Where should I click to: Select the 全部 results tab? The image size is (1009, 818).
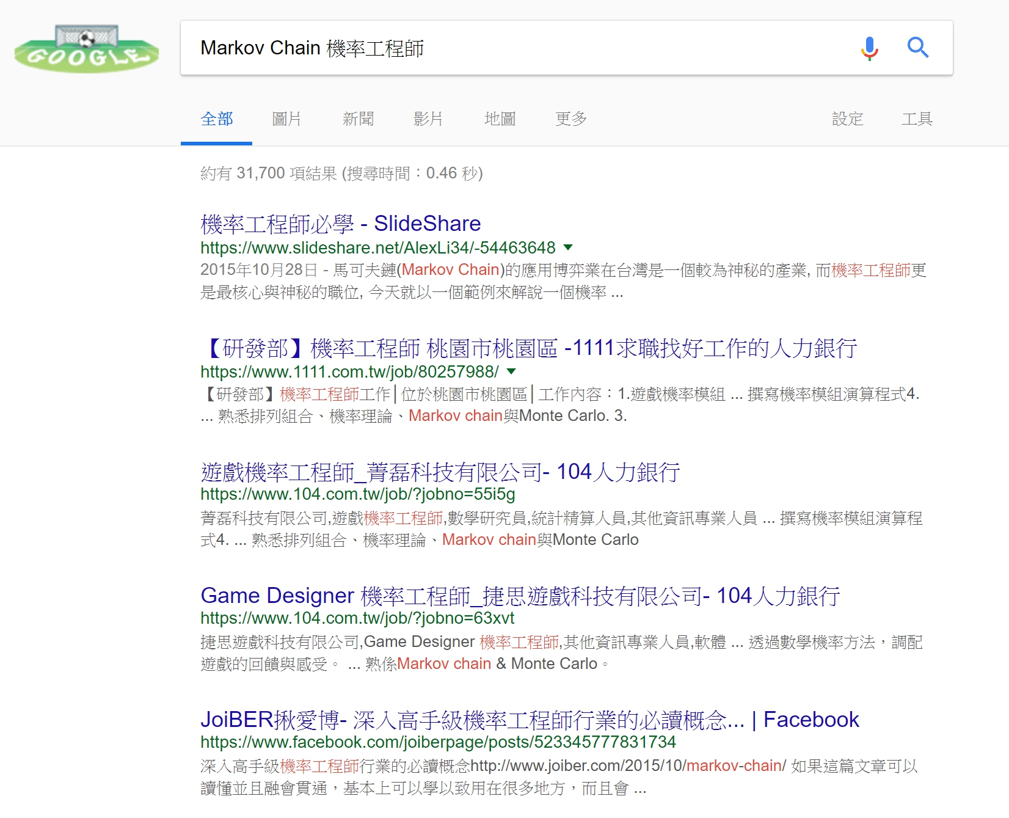(217, 119)
